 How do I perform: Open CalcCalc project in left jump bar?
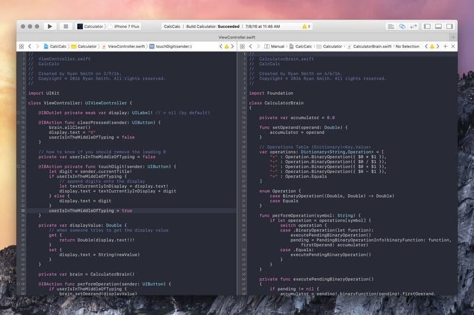click(x=55, y=47)
